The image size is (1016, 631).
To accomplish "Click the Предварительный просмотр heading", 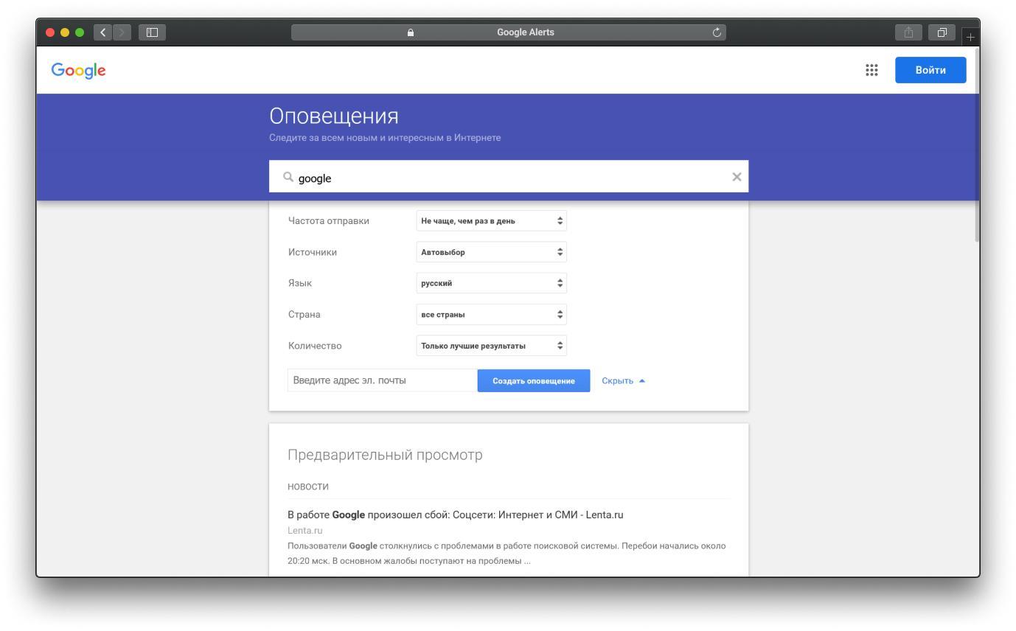I will tap(385, 455).
